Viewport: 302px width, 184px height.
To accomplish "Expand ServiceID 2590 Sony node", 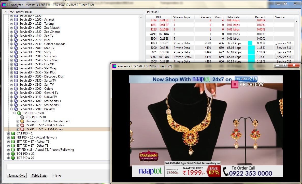I will point(11,52).
